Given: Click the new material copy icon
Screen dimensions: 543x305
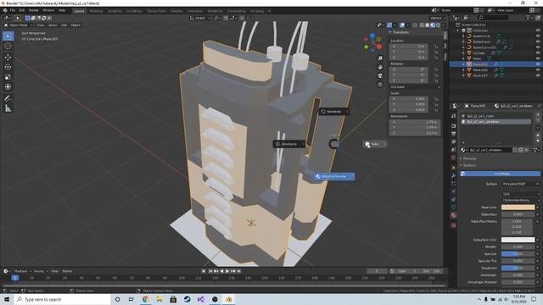Looking at the screenshot, I should coord(520,150).
